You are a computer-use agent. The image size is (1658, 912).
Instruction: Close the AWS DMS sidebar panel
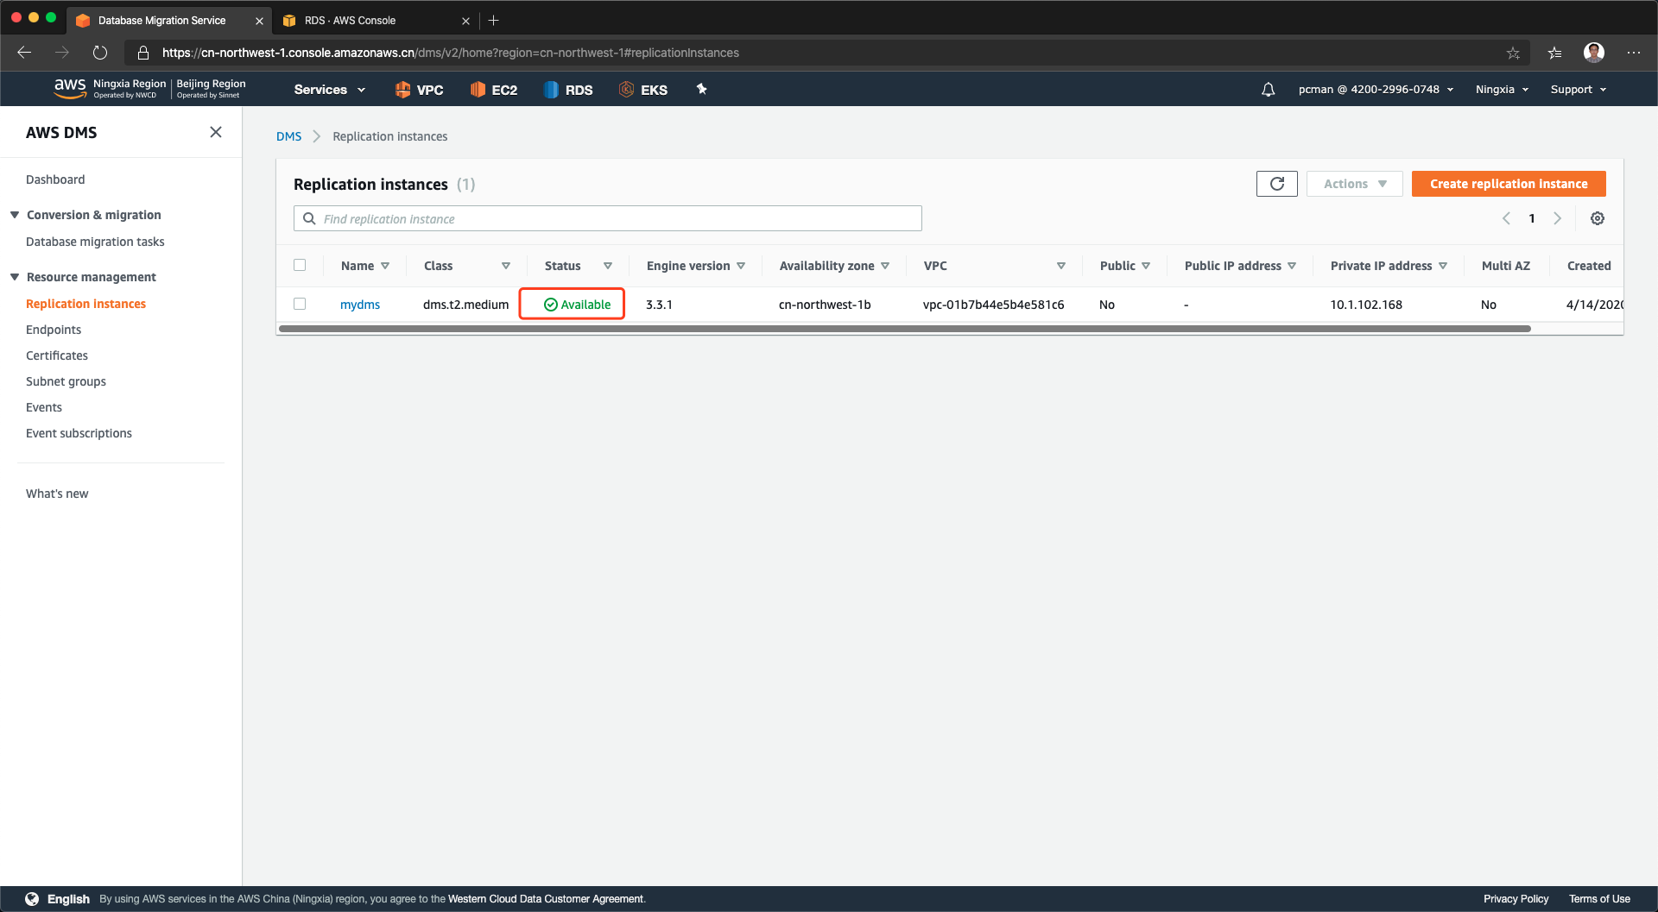[216, 132]
